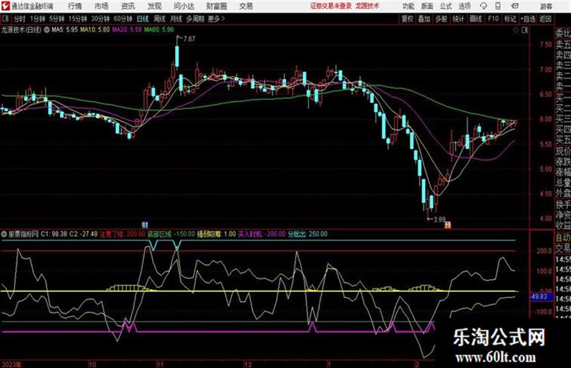Image resolution: width=571 pixels, height=368 pixels.
Task: Click the 多股 multi-stock button
Action: pos(441,19)
